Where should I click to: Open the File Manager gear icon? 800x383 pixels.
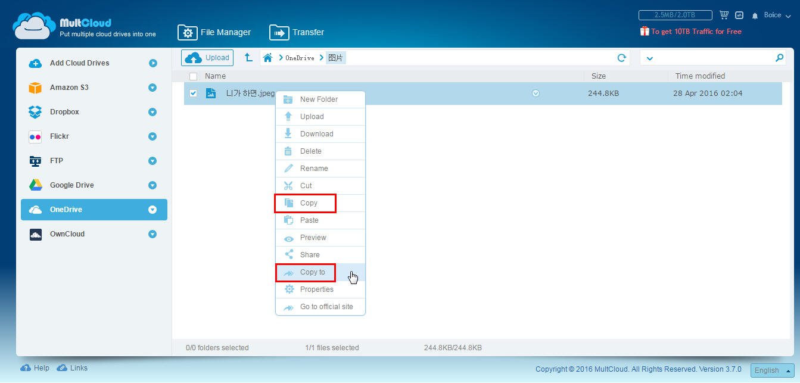[187, 32]
